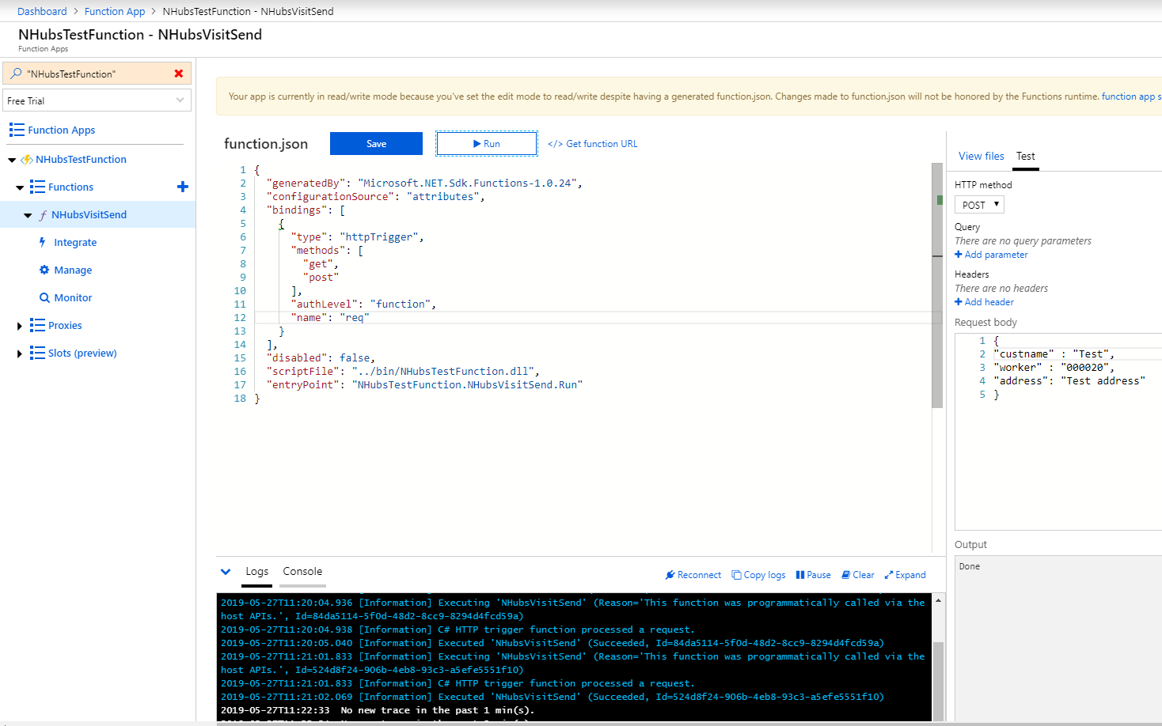Select the Logs tab
The image size is (1162, 726).
[256, 571]
